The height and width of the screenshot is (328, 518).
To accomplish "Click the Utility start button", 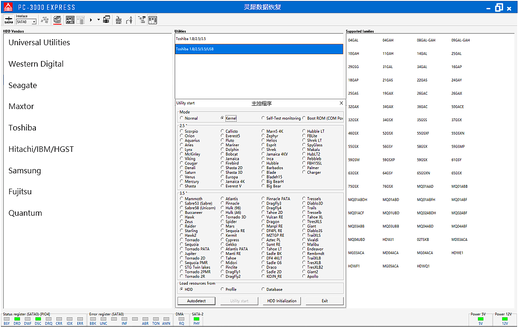I will (239, 301).
